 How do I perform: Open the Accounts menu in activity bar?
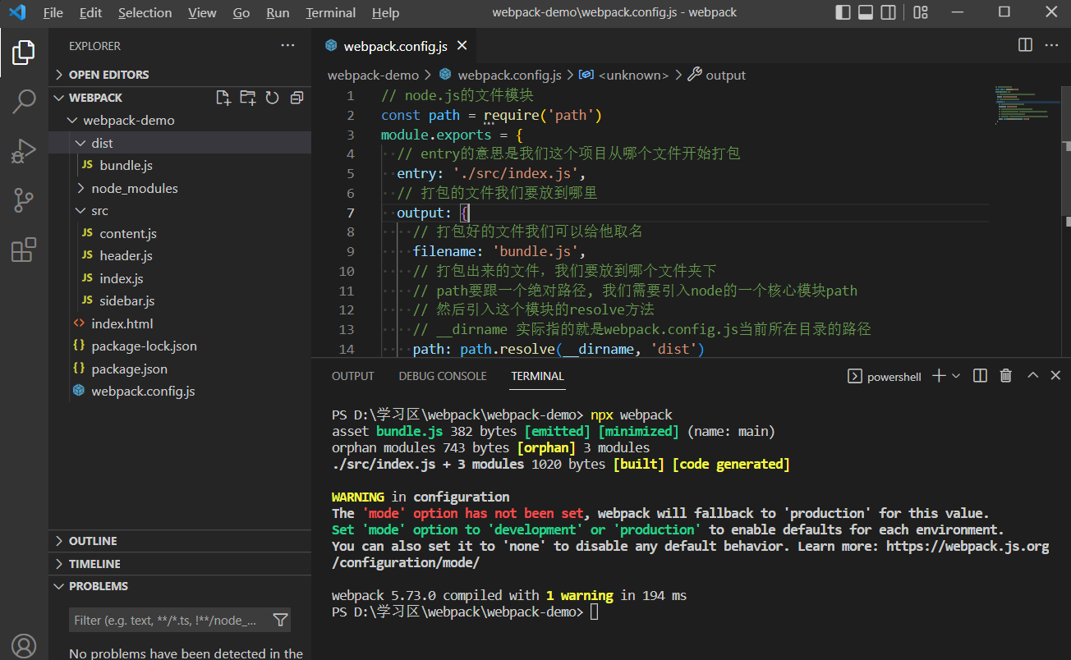[24, 646]
